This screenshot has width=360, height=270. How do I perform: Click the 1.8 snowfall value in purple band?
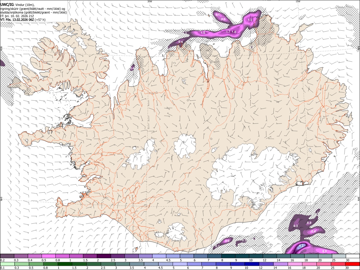(x=234, y=32)
